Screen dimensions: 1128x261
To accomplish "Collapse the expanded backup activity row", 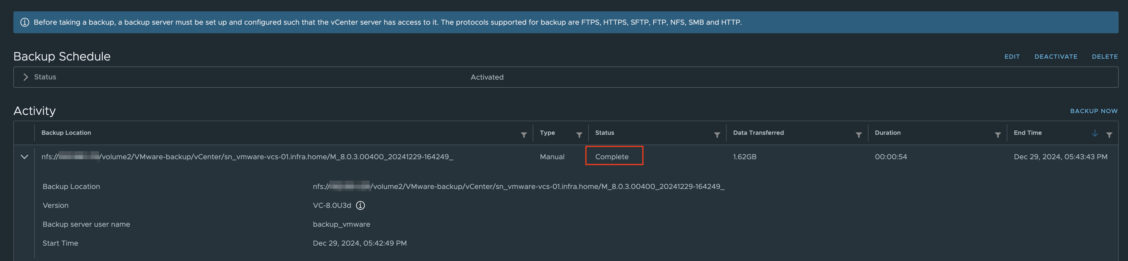I will click(x=24, y=156).
